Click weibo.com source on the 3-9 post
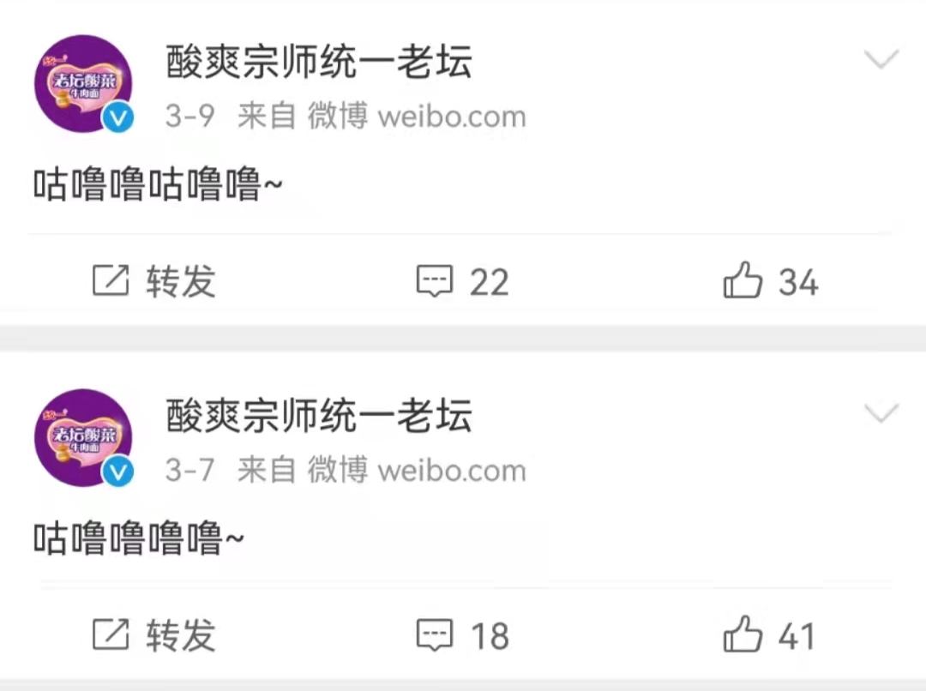 pos(452,117)
